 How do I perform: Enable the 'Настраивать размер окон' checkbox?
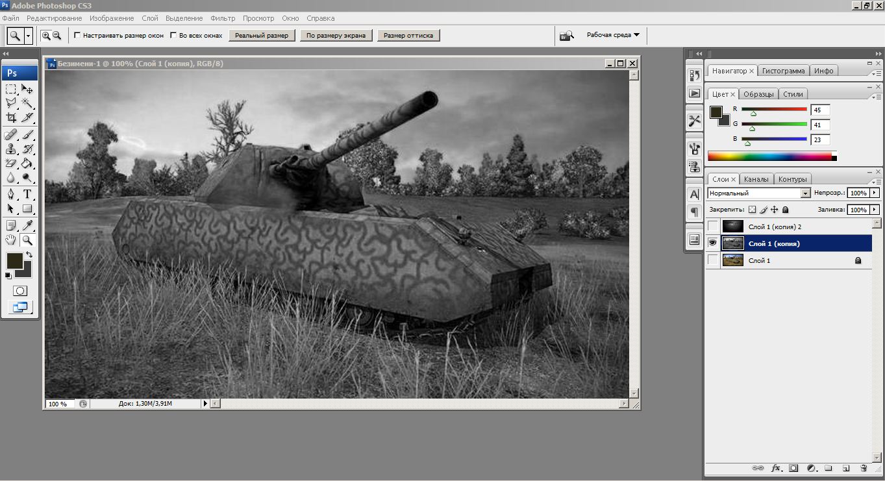[x=78, y=36]
